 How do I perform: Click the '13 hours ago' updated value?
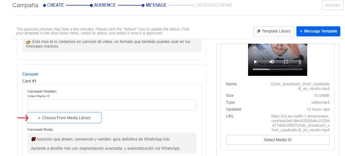tap(318, 109)
